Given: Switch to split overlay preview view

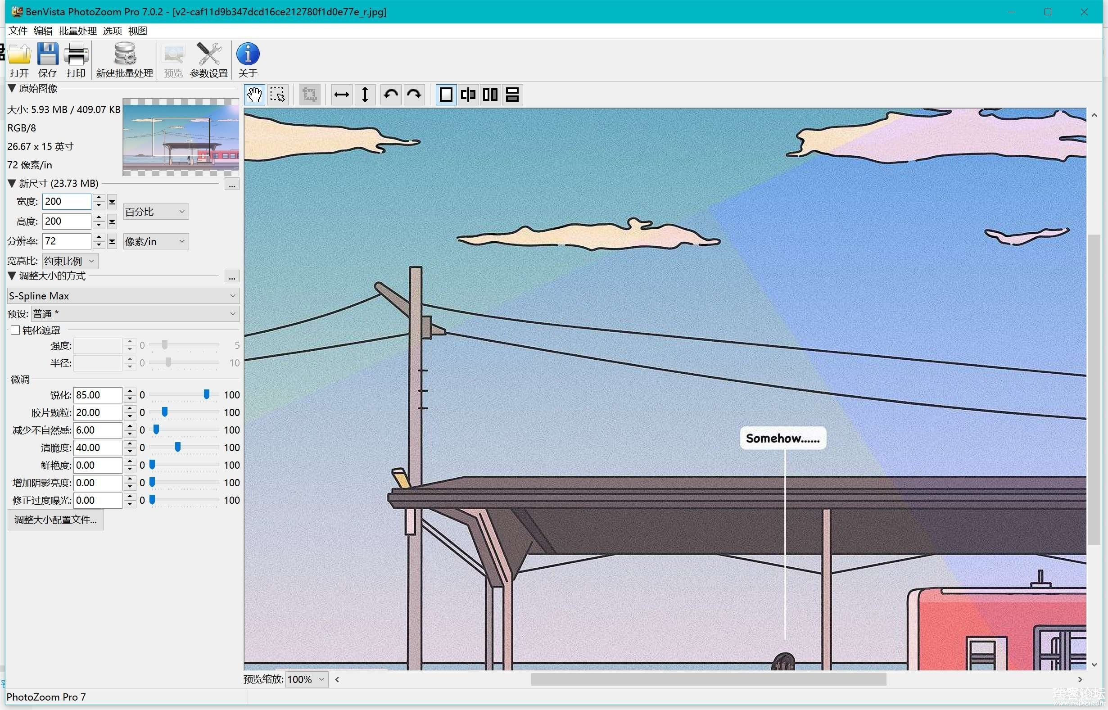Looking at the screenshot, I should point(468,95).
